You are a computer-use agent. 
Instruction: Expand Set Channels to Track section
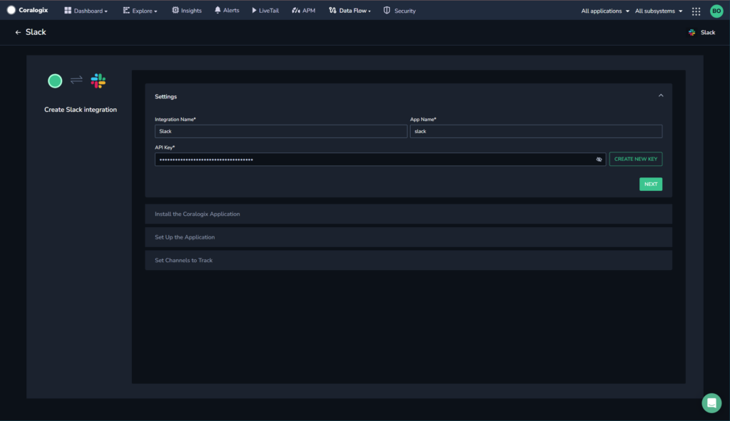[x=408, y=261]
